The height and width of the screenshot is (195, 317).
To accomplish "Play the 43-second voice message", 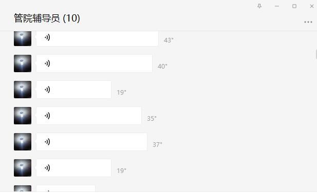I will (97, 38).
